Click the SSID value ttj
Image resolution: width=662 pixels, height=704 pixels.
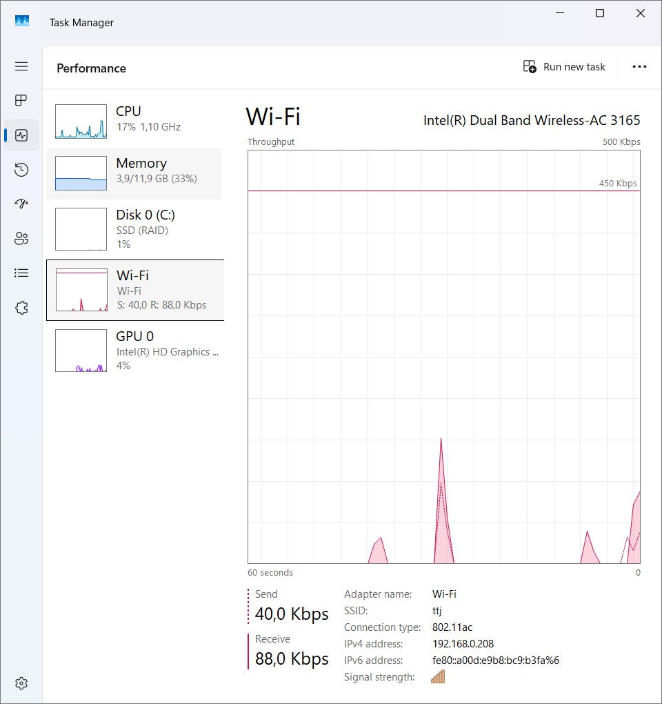coord(437,611)
